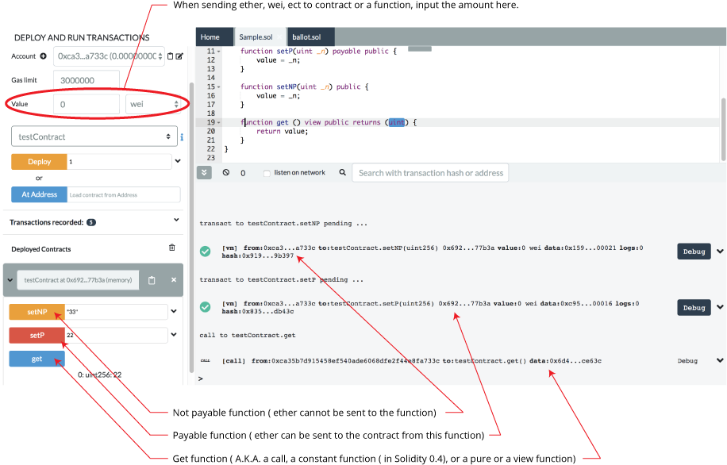
Task: Clear the terminal console
Action: pyautogui.click(x=225, y=172)
